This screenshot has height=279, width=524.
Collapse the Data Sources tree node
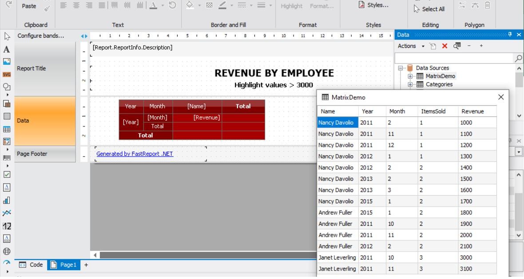401,68
